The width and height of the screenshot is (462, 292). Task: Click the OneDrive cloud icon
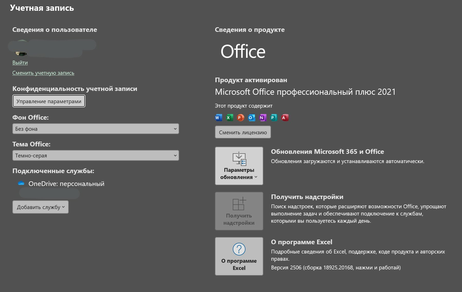(x=21, y=183)
